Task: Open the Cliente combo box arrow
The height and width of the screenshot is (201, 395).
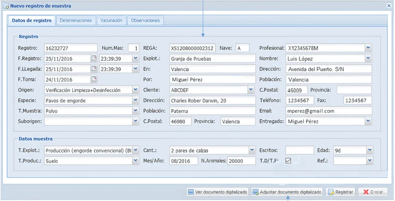Action: coord(252,90)
